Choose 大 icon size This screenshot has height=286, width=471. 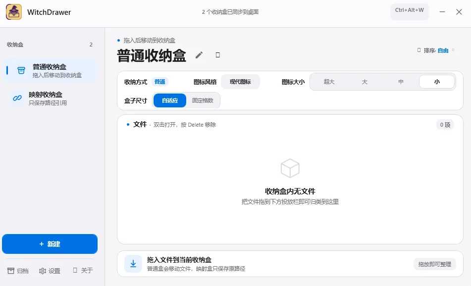click(x=365, y=82)
